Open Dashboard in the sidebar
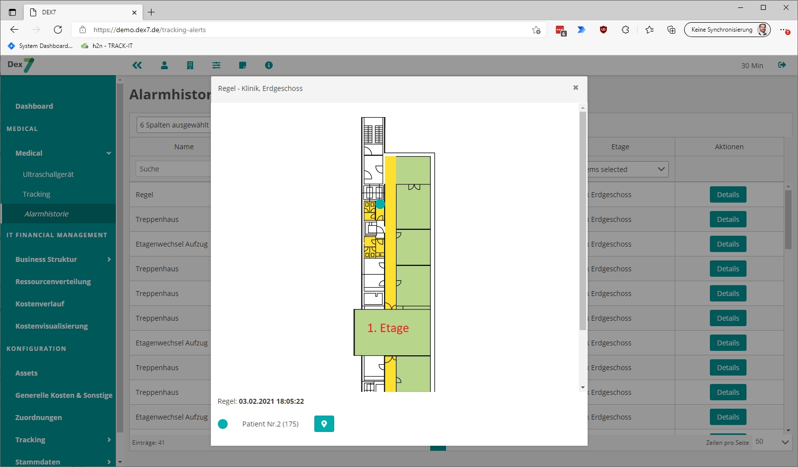The image size is (798, 467). (34, 106)
